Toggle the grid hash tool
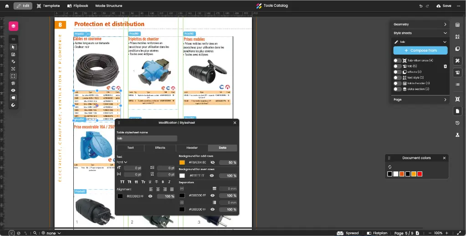Viewport: 466px width, 236px height. point(13,83)
